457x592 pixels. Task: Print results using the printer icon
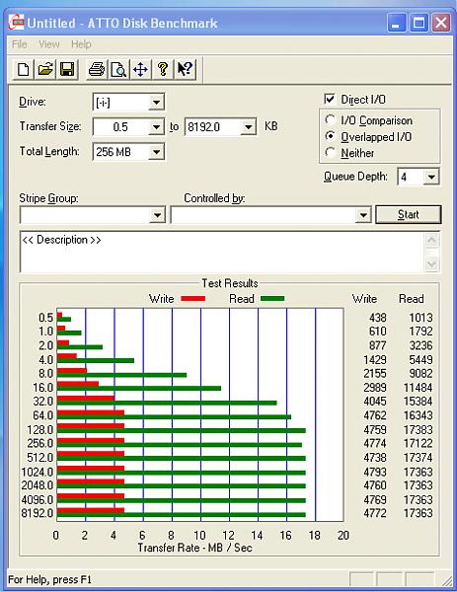[x=97, y=69]
